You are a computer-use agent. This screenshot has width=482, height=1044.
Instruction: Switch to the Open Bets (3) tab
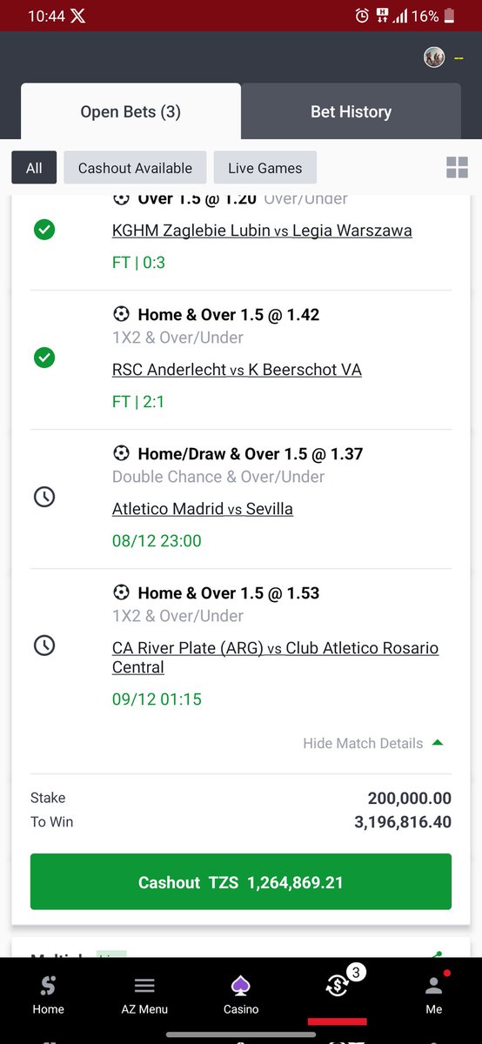pos(131,111)
